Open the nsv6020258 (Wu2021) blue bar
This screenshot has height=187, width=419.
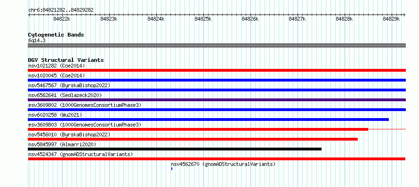tap(209, 120)
